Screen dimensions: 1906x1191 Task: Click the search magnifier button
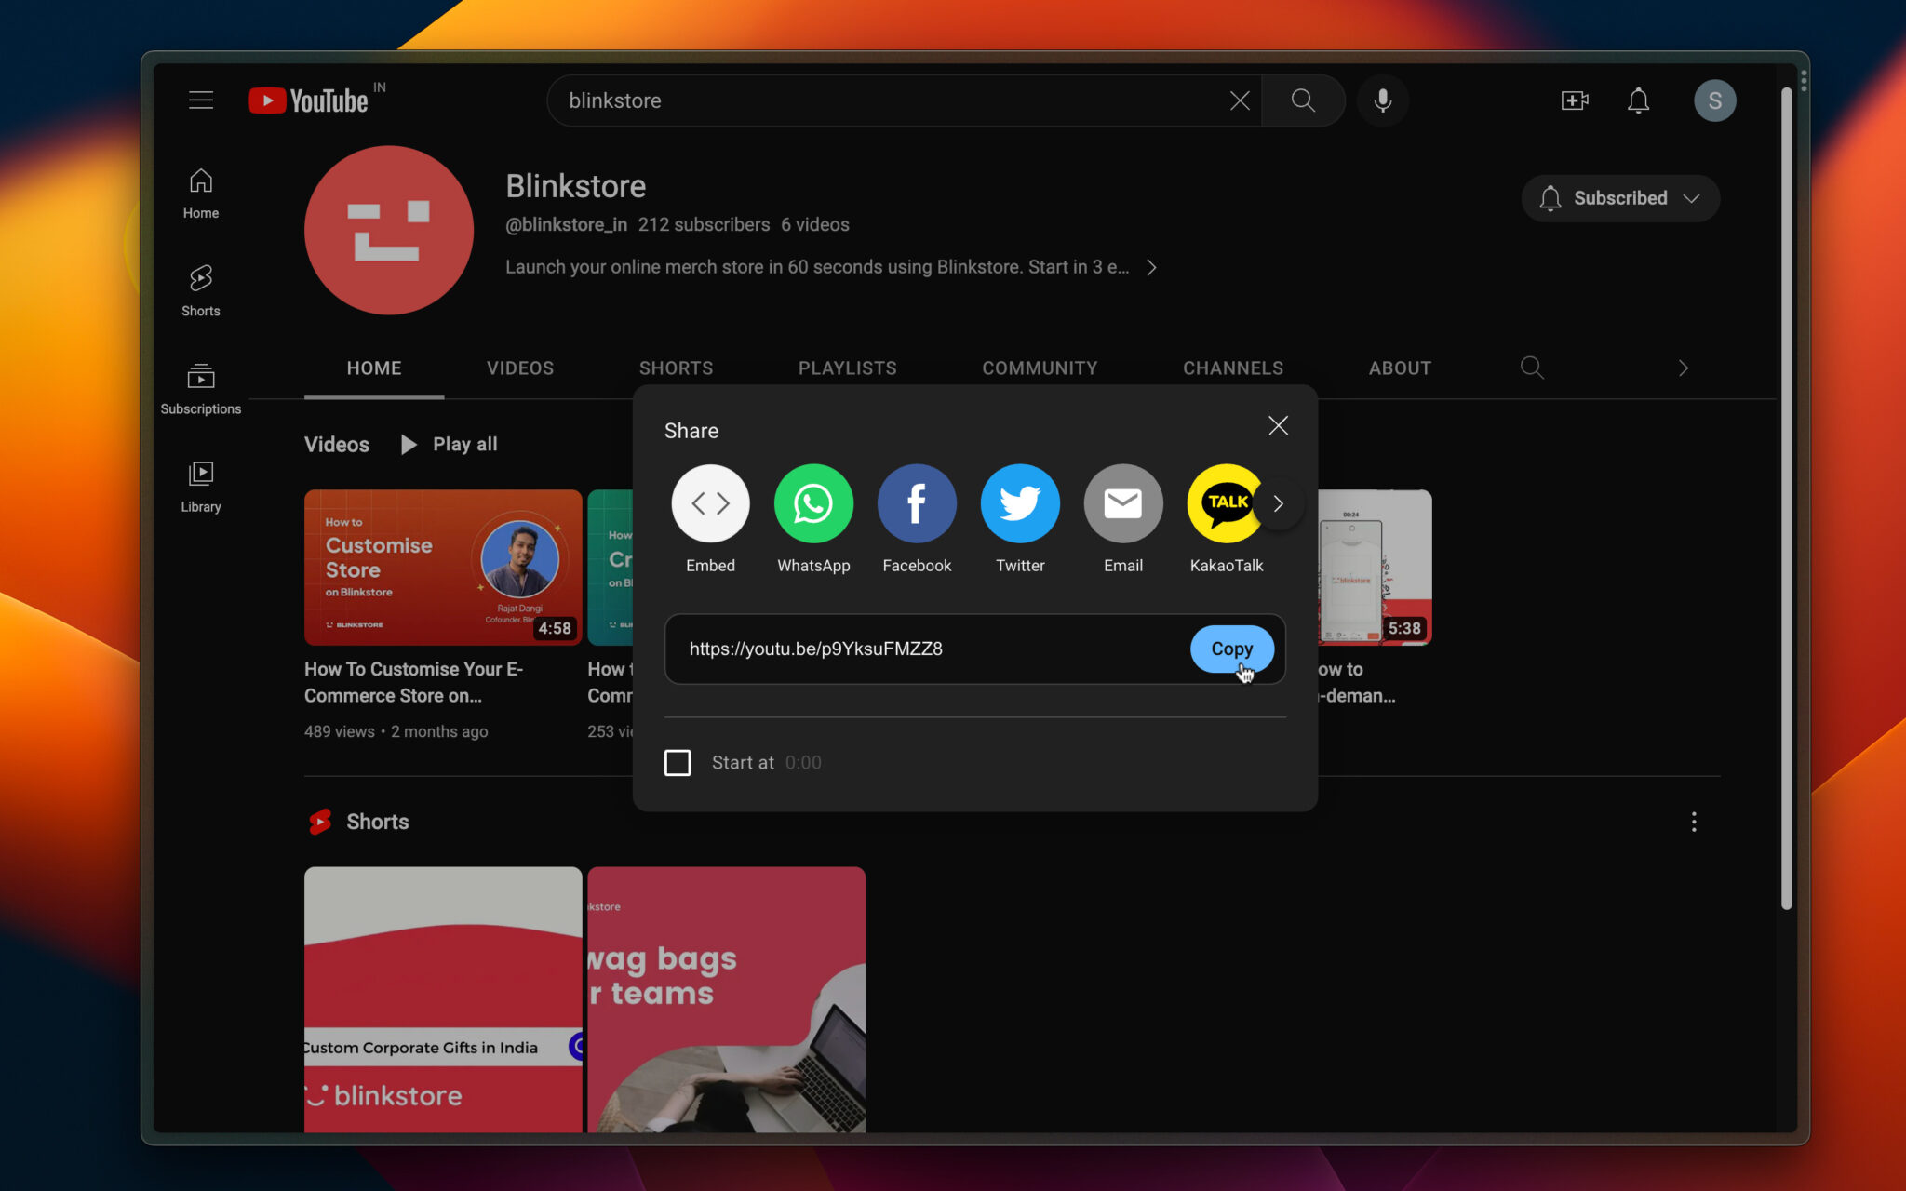pyautogui.click(x=1303, y=100)
